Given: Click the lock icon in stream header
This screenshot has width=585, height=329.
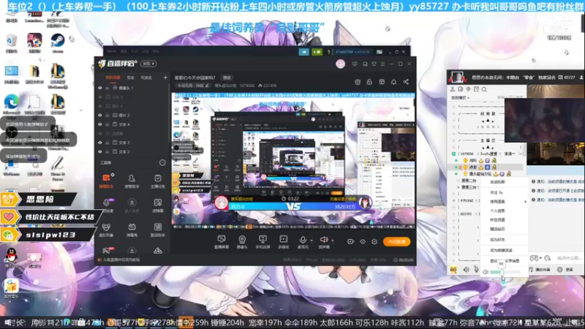Looking at the screenshot, I should (x=369, y=82).
